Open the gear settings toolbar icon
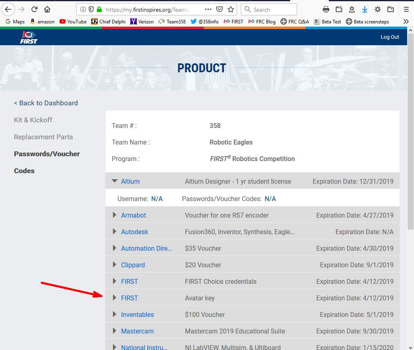The width and height of the screenshot is (414, 350). [x=378, y=10]
